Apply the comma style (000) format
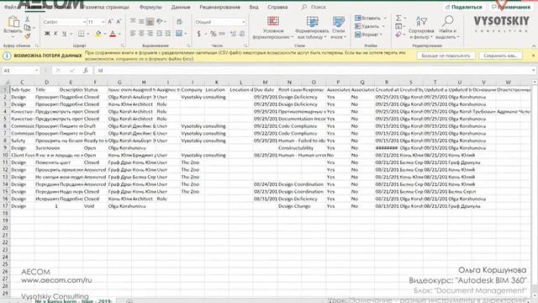The height and width of the screenshot is (303, 538). [222, 34]
